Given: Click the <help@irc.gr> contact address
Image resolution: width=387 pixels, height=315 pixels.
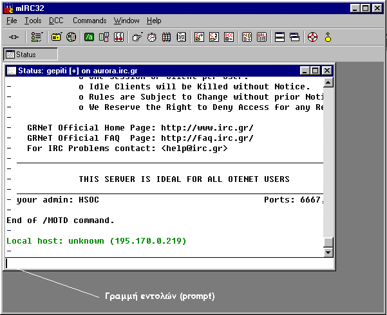Looking at the screenshot, I should click(x=194, y=148).
